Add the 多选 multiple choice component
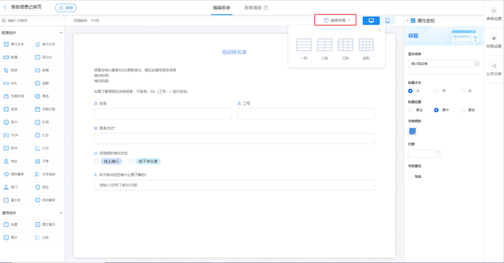This screenshot has height=263, width=504. (x=16, y=109)
